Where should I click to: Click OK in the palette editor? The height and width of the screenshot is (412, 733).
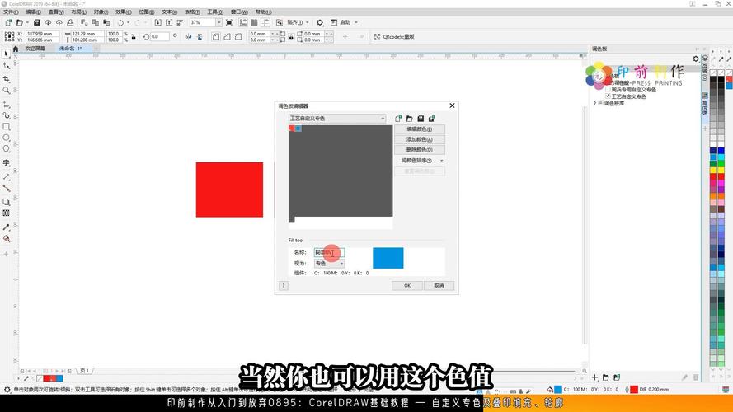click(407, 285)
